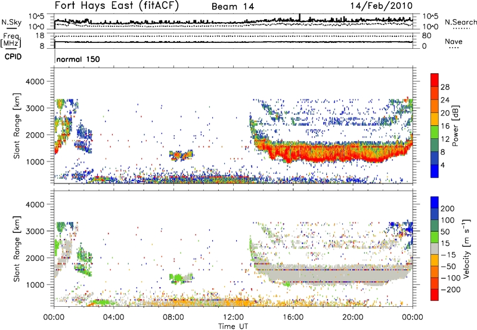This screenshot has width=477, height=330.
Task: Click the date '14/Feb/2010'
Action: 382,6
